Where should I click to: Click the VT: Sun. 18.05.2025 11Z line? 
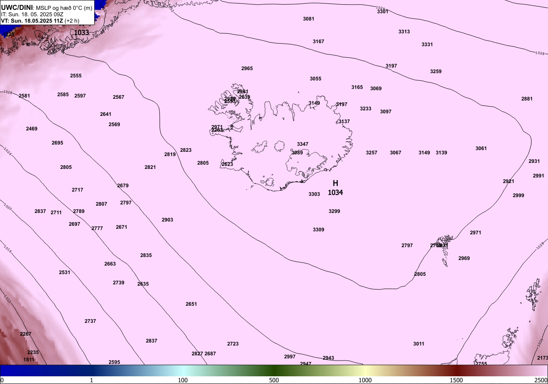tap(40, 21)
